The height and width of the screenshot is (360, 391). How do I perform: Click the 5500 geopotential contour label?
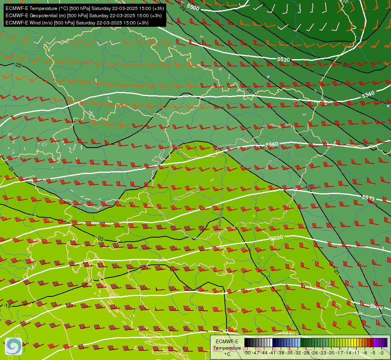pos(193,7)
